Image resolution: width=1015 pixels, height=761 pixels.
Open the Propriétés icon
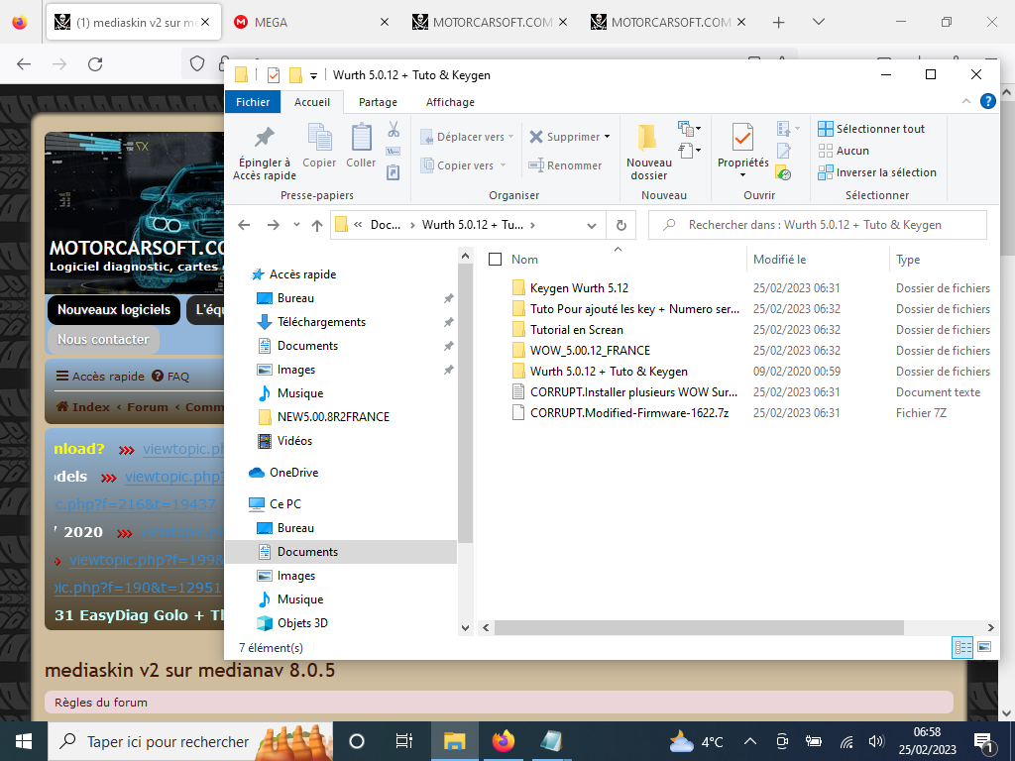click(742, 137)
